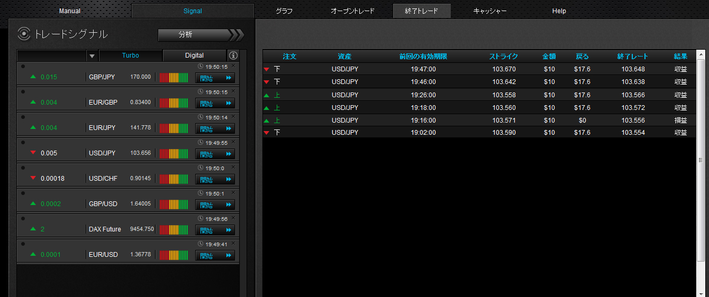Click the GBP/JPY signal strength meter
Image resolution: width=709 pixels, height=297 pixels.
[174, 78]
